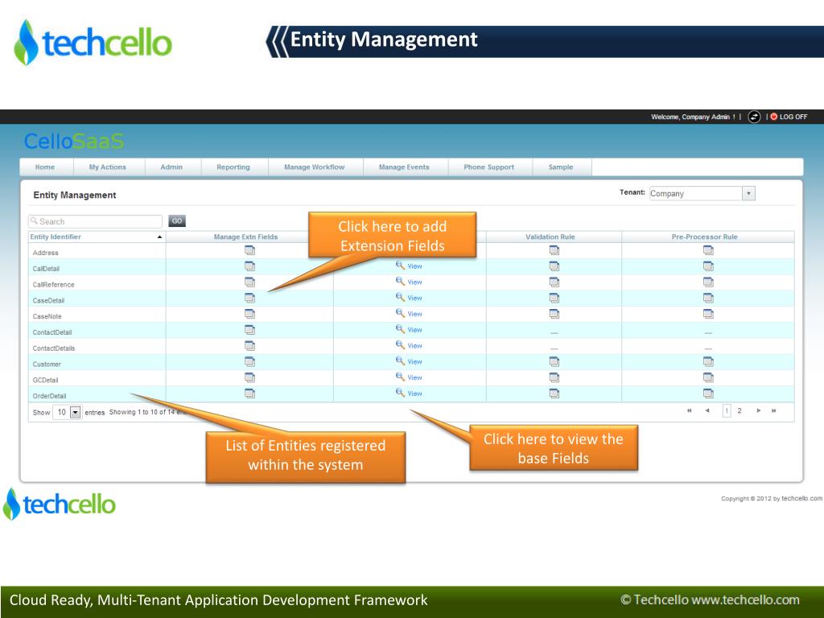Open validation rule for CallReference row
The image size is (824, 618).
554,282
